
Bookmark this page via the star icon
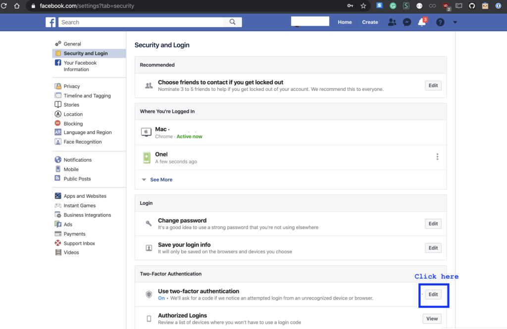[363, 6]
